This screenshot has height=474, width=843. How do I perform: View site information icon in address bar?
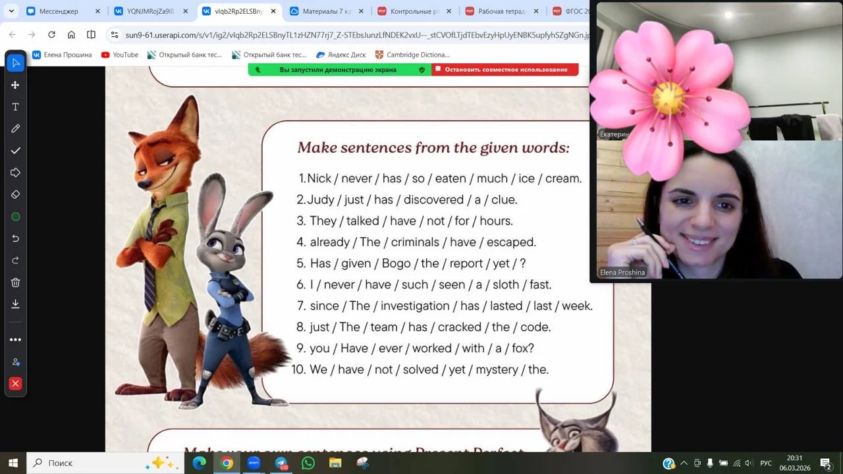tap(114, 35)
